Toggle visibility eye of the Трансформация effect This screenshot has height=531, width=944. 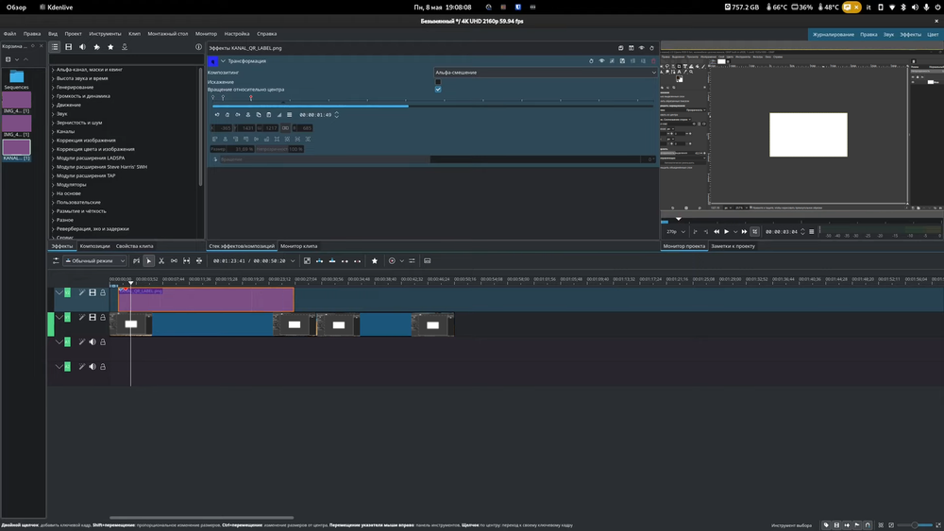coord(601,61)
